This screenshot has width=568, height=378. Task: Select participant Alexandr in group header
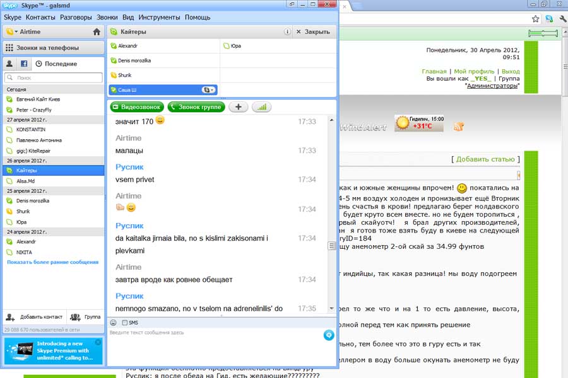click(x=163, y=46)
